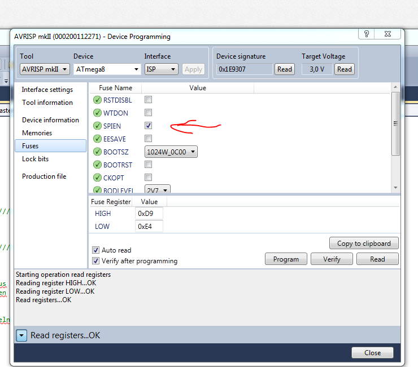
Task: Click the fuse list scroll-up arrow
Action: click(395, 87)
